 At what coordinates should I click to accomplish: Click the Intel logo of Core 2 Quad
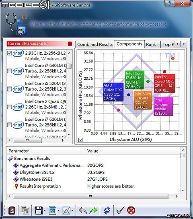(18, 107)
